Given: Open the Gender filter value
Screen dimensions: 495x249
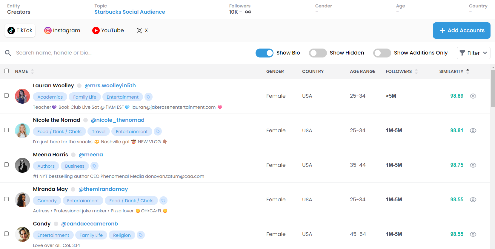Looking at the screenshot, I should point(317,12).
